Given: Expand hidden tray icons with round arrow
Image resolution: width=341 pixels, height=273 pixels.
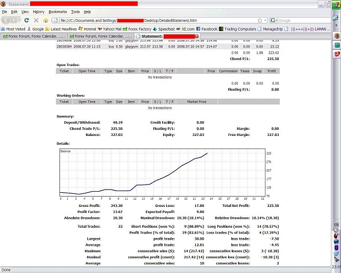Looking at the screenshot, I should coord(336,230).
